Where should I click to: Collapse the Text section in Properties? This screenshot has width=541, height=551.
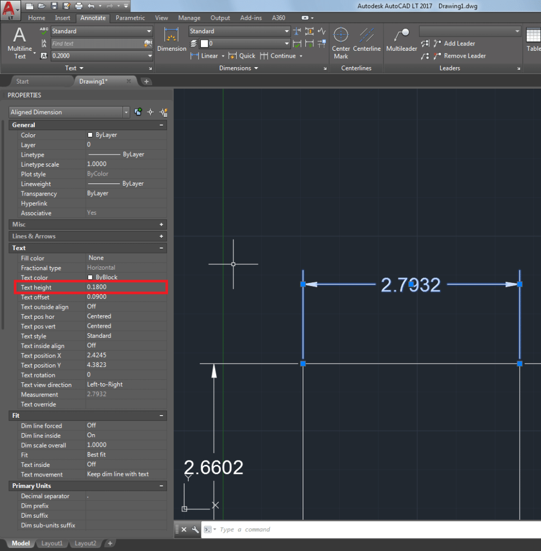[x=162, y=248]
